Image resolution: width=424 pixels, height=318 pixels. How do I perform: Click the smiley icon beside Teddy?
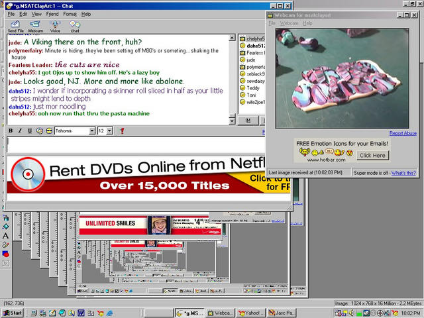click(x=242, y=88)
